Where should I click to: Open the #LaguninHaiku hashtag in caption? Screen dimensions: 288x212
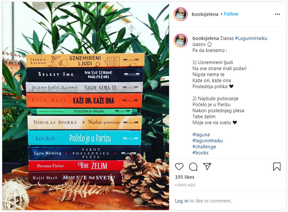pyautogui.click(x=251, y=38)
